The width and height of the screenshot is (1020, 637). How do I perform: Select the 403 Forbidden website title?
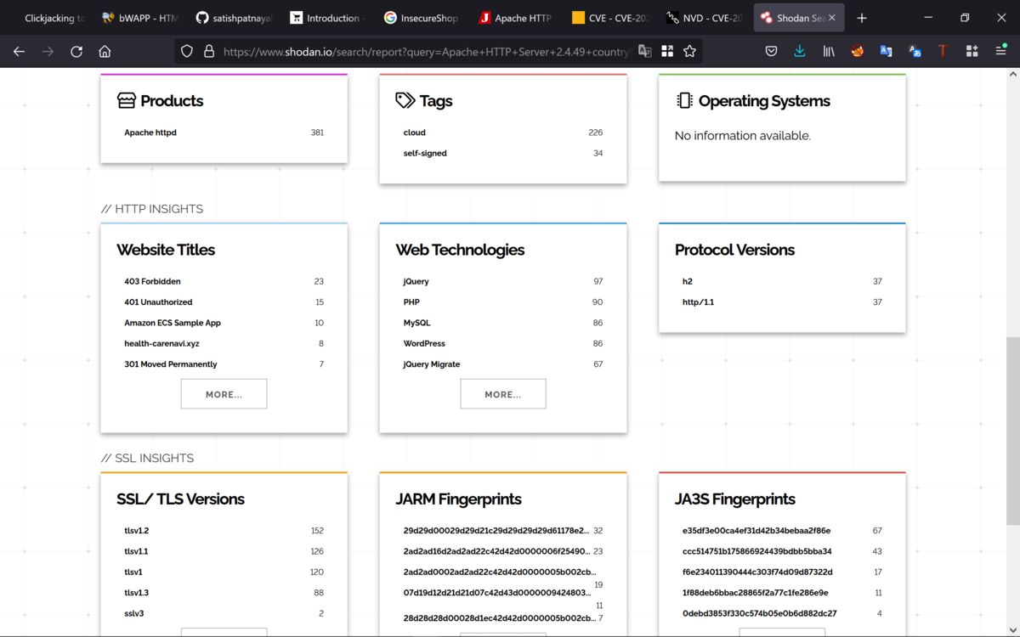click(152, 281)
